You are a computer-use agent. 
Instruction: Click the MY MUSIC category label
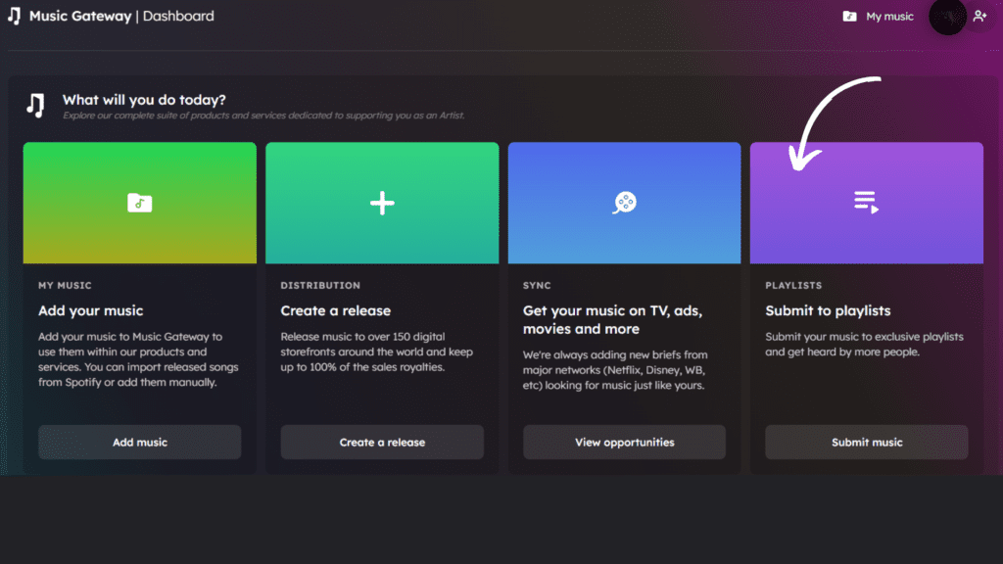point(65,285)
